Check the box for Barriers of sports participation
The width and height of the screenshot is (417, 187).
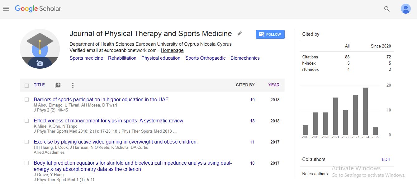[27, 100]
